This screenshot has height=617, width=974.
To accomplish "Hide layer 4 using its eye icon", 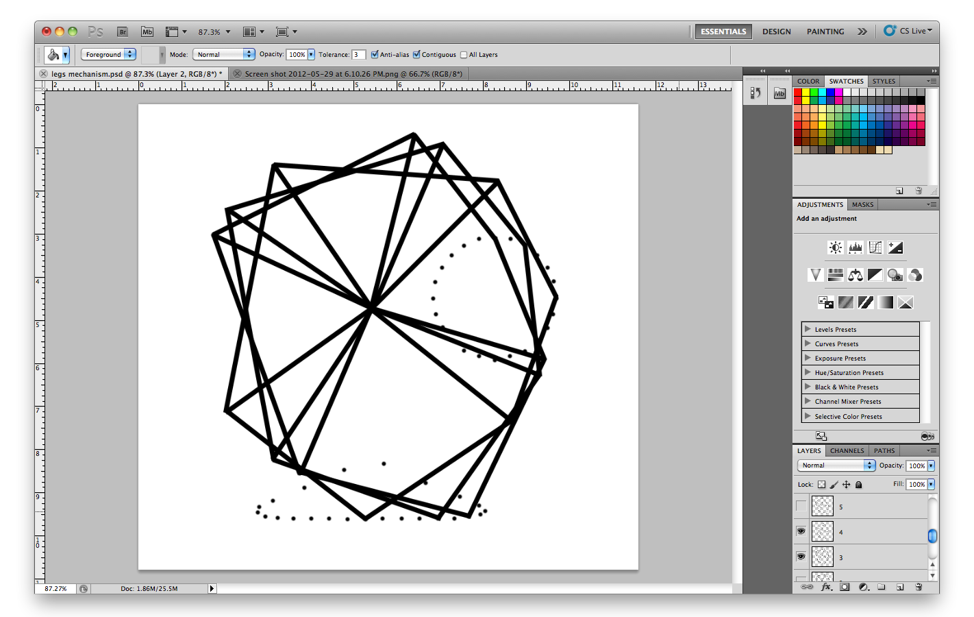I will [x=801, y=531].
